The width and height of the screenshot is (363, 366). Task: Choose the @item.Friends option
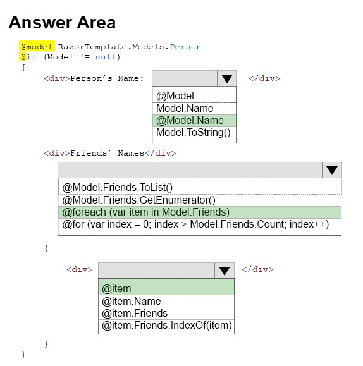click(166, 314)
